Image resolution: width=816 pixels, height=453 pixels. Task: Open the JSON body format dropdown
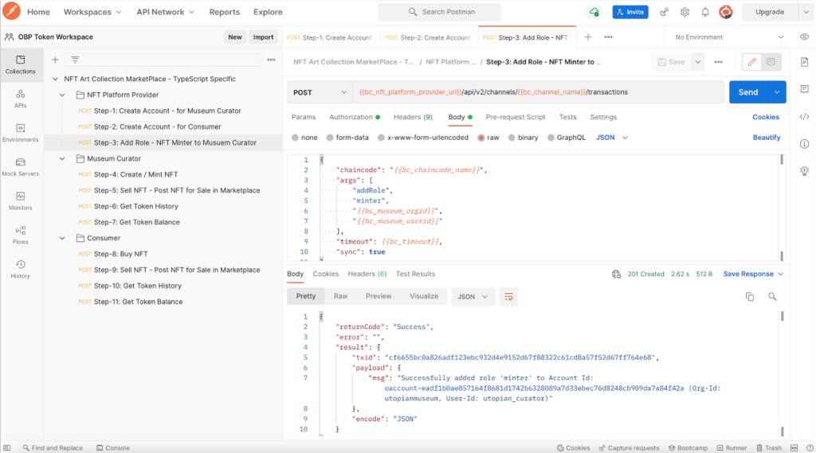(611, 138)
